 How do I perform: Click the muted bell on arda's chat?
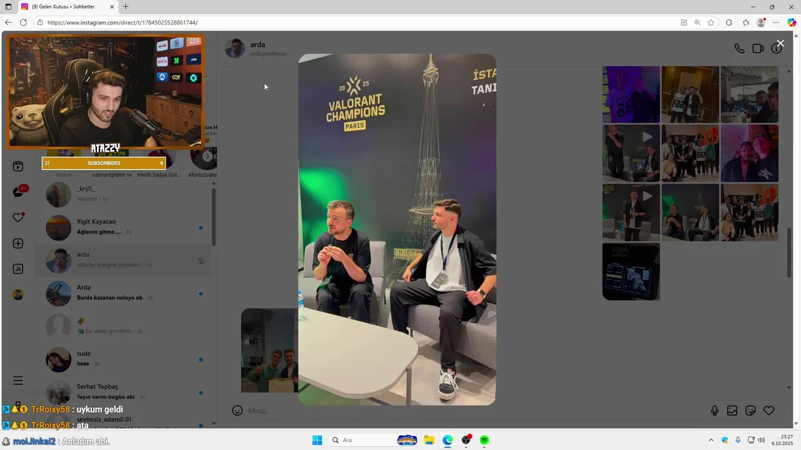(201, 261)
